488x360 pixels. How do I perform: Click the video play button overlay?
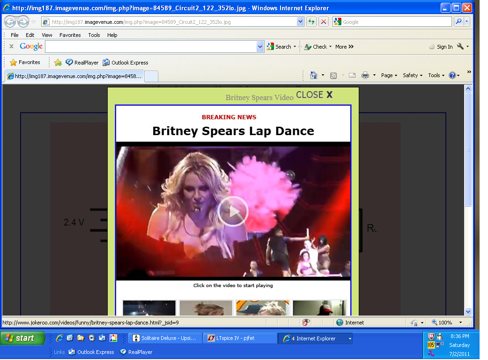(233, 211)
